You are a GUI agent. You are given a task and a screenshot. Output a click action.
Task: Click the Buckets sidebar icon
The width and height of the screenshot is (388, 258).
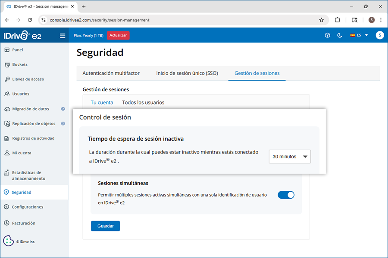click(7, 64)
